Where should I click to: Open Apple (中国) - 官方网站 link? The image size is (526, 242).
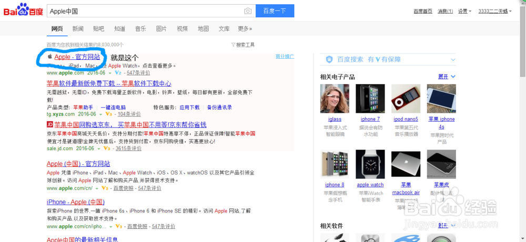coord(78,164)
